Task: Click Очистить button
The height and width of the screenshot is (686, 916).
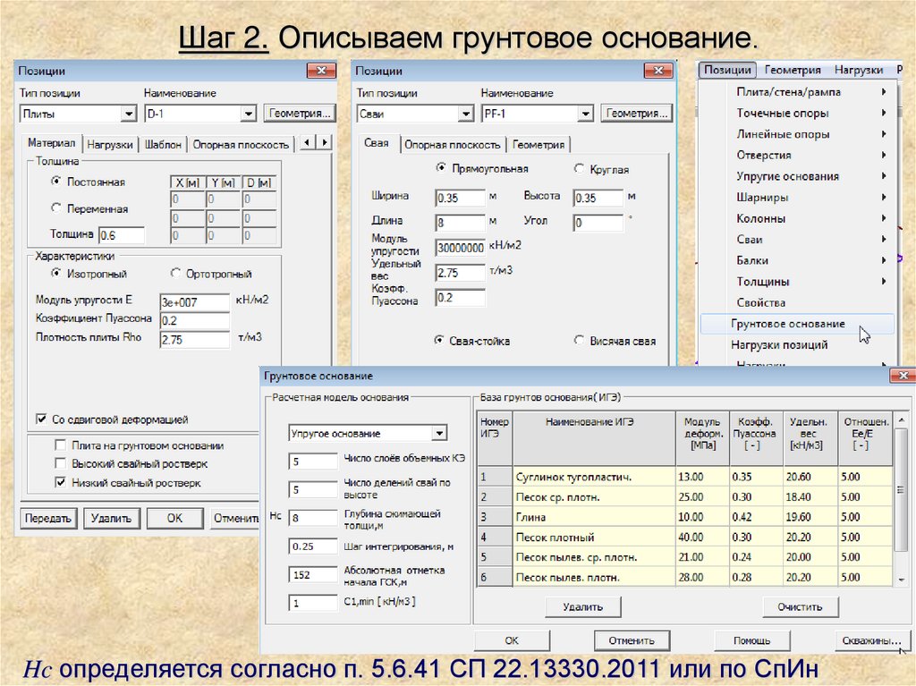Action: 800,606
